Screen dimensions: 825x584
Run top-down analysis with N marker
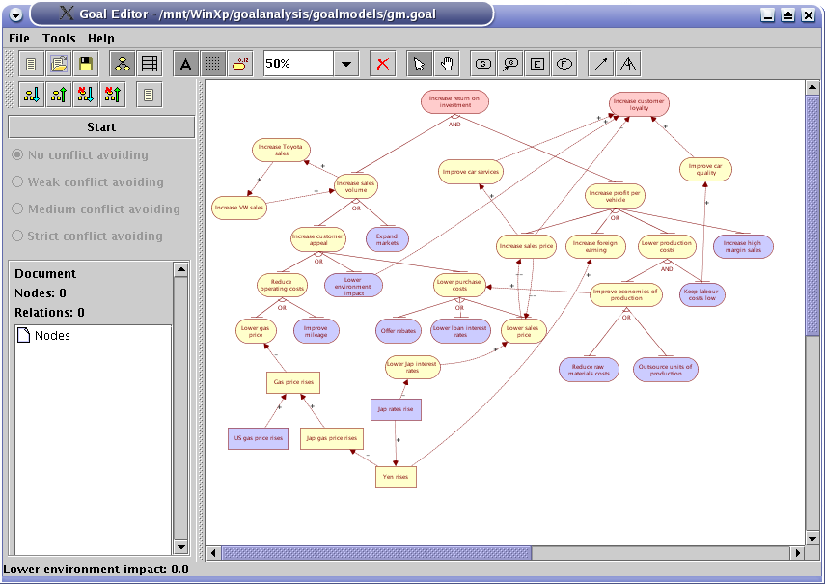coord(86,95)
